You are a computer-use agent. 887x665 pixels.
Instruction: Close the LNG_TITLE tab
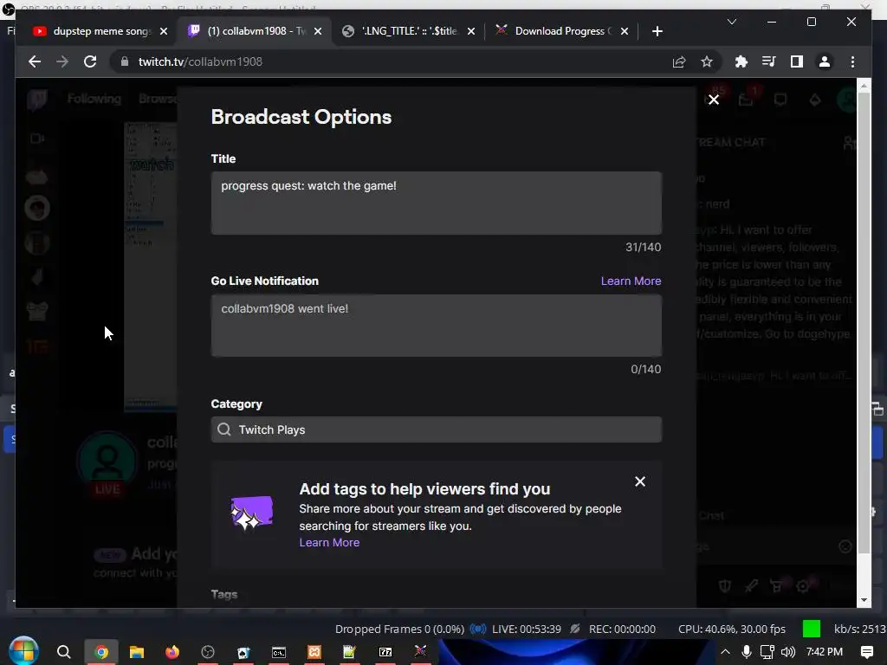(x=470, y=31)
